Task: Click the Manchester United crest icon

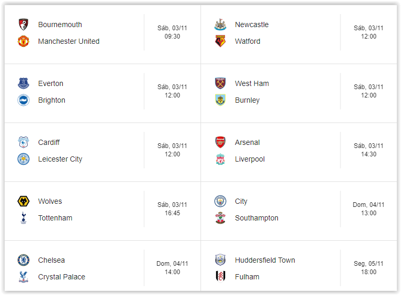Action: click(23, 41)
